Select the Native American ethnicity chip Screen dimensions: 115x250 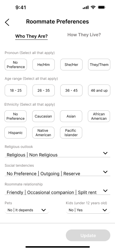(x=43, y=133)
